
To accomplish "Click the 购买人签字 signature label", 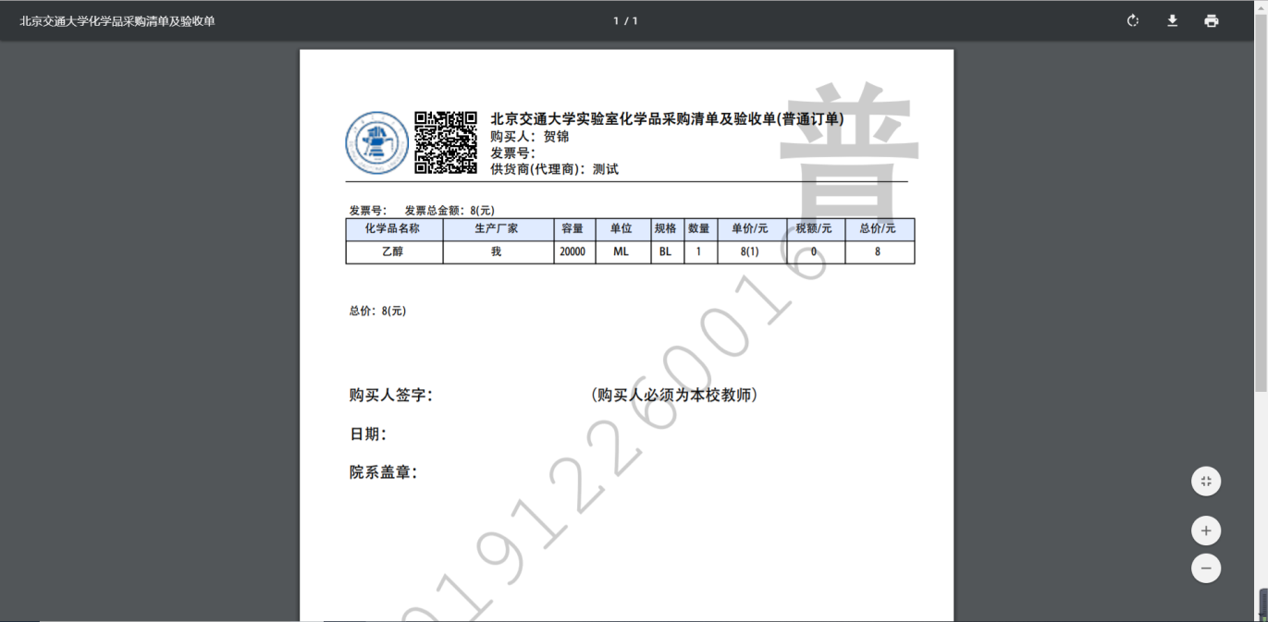I will 390,396.
